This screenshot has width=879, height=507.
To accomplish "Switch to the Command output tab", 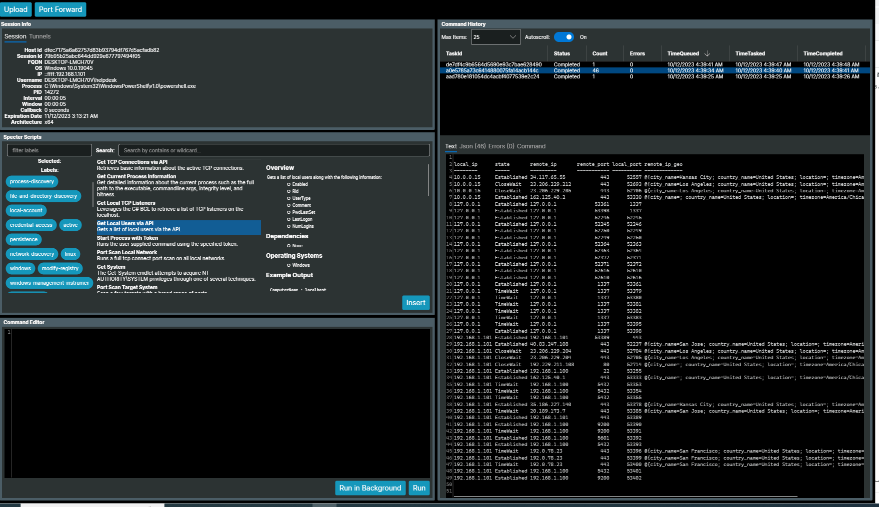I will tap(531, 146).
